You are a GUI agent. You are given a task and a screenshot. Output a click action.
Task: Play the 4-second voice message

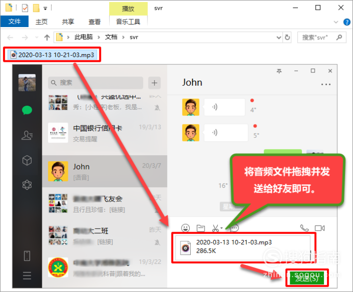click(224, 107)
